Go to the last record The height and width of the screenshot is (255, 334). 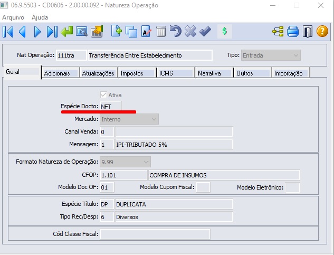(52, 32)
